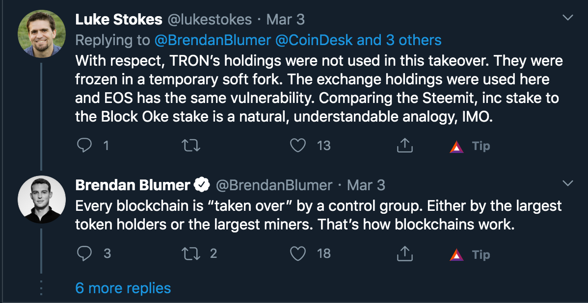Open dropdown chevron on Luke Stokes' tweet
Viewport: 588px width, 303px height.
[568, 18]
